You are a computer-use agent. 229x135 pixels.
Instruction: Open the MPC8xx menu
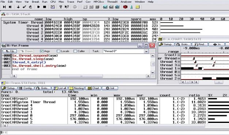pyautogui.click(x=99, y=2)
